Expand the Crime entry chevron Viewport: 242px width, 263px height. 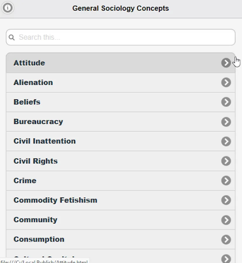click(x=226, y=181)
